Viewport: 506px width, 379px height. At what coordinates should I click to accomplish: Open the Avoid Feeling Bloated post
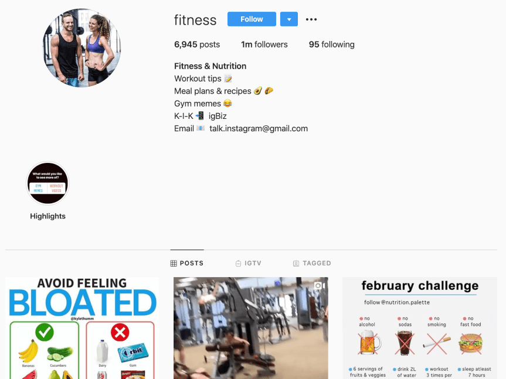(82, 328)
